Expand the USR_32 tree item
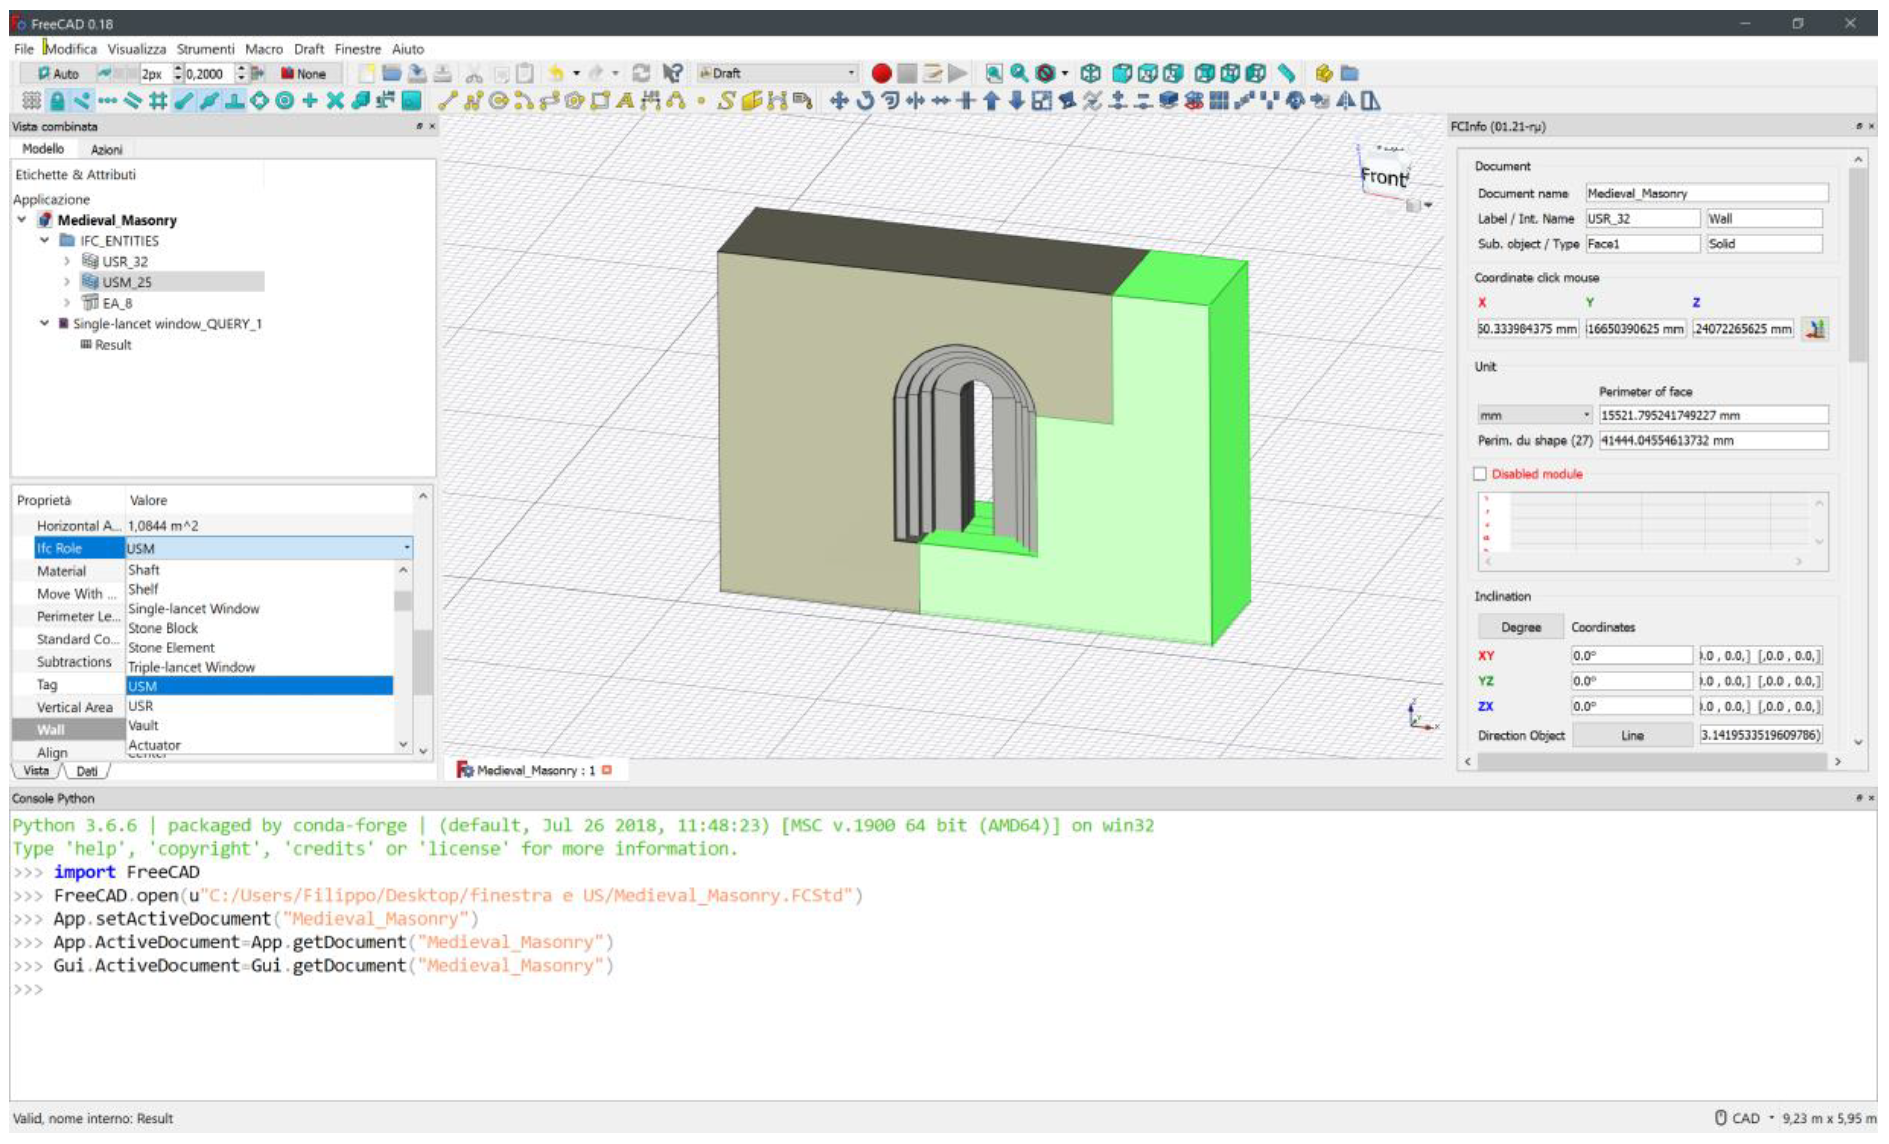 67,261
